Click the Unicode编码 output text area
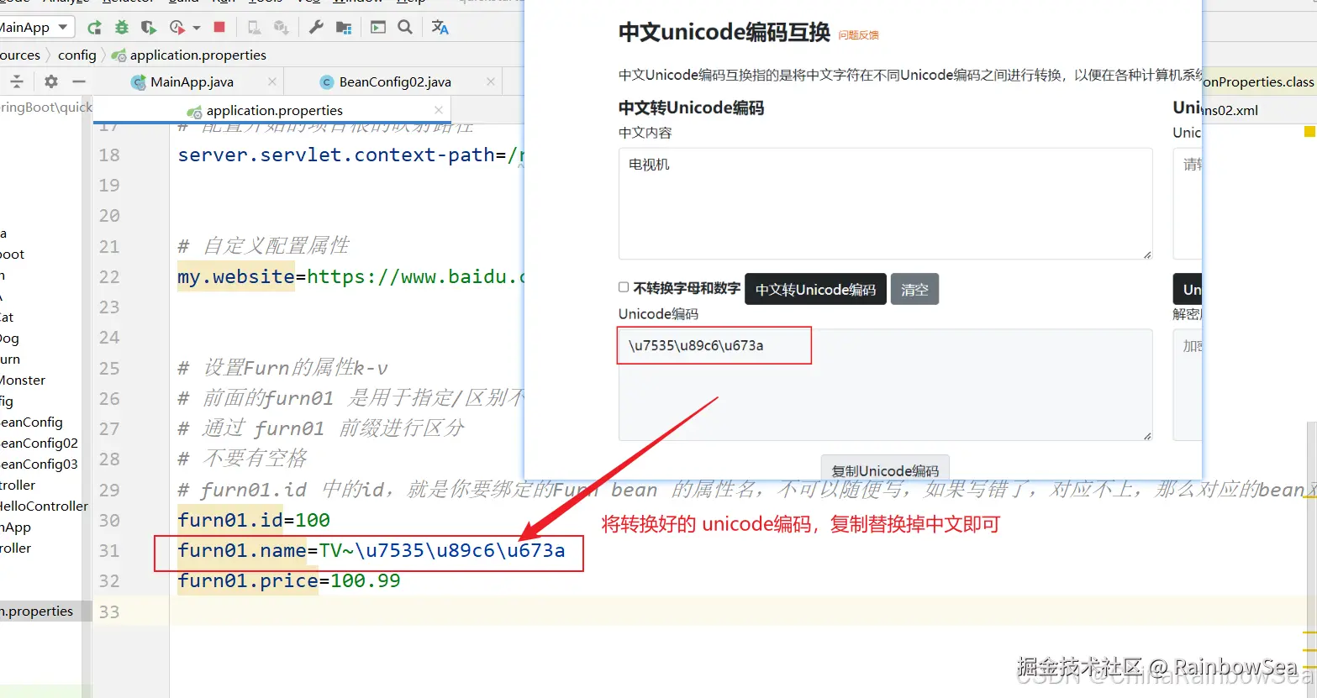The width and height of the screenshot is (1317, 698). 885,385
